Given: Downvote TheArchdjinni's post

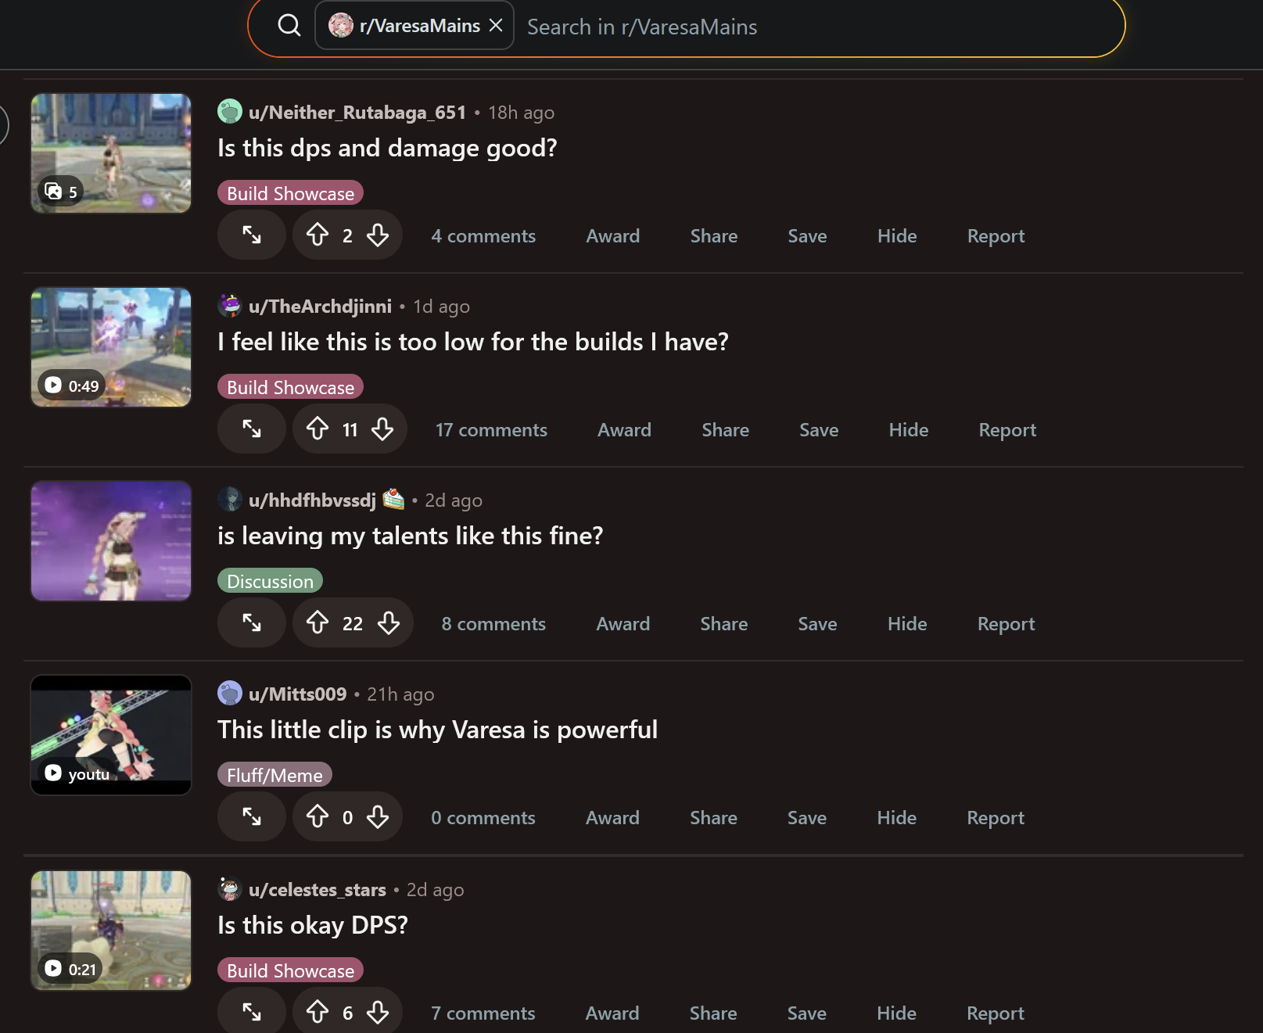Looking at the screenshot, I should [382, 429].
